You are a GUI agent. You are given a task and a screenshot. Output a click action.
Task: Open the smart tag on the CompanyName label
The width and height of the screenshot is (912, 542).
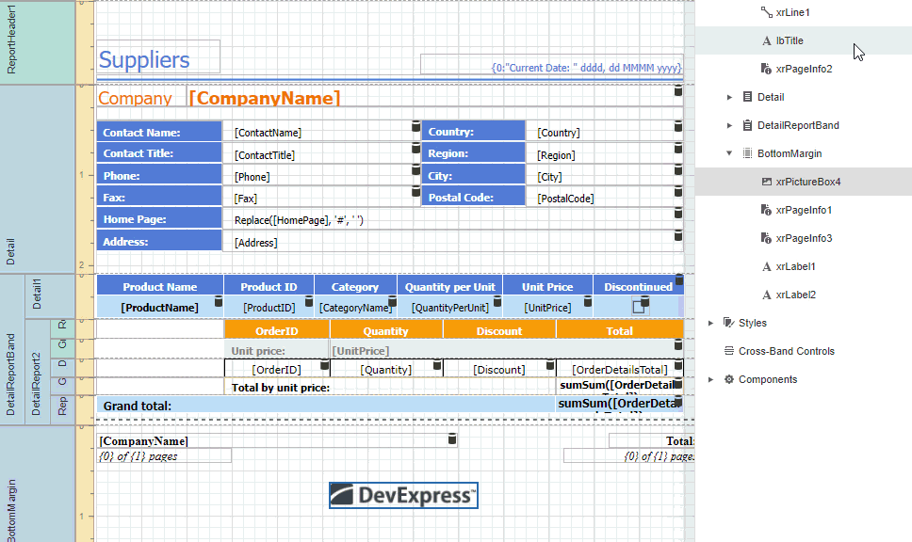(x=677, y=90)
